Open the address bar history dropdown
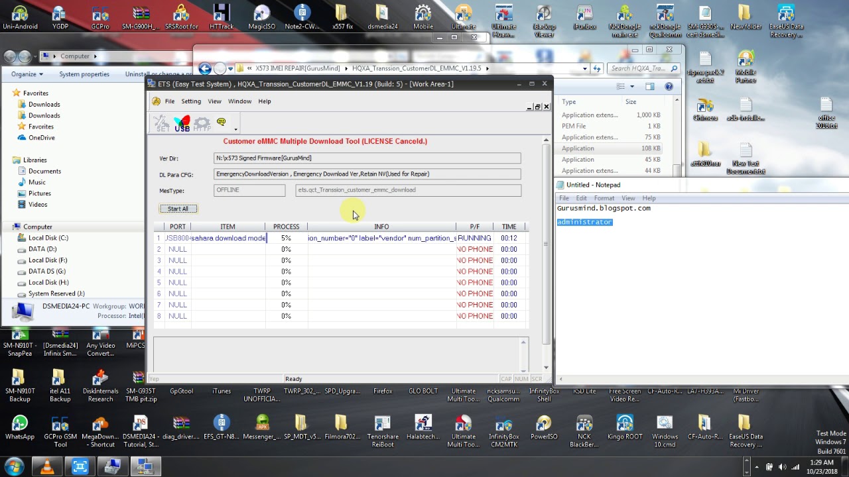The height and width of the screenshot is (477, 849). point(584,68)
